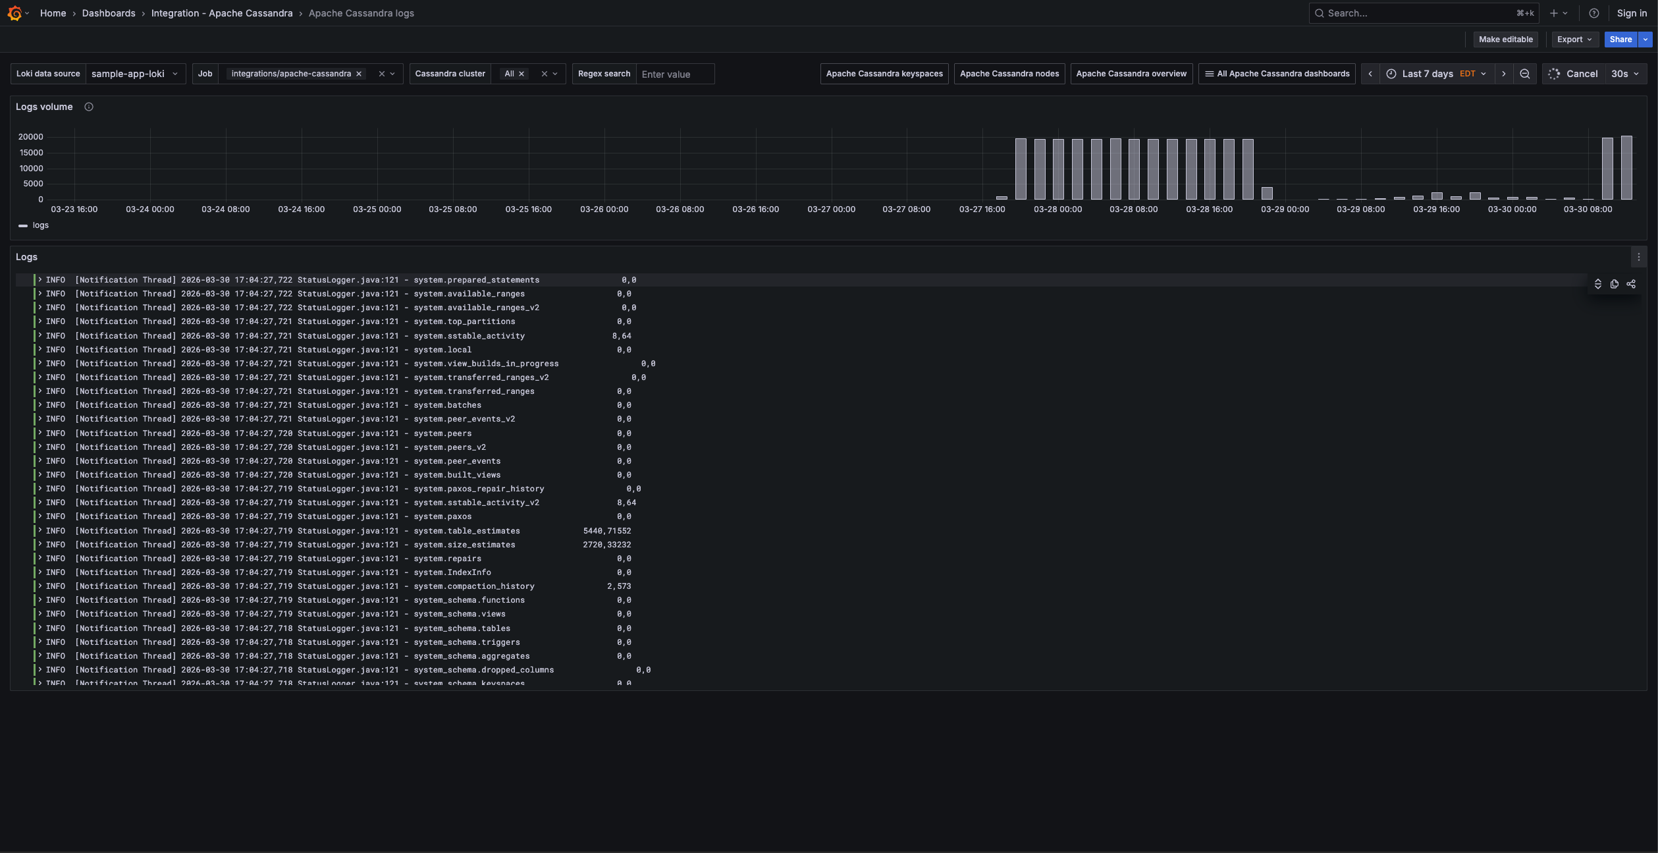
Task: Click the Make editable button
Action: point(1505,40)
